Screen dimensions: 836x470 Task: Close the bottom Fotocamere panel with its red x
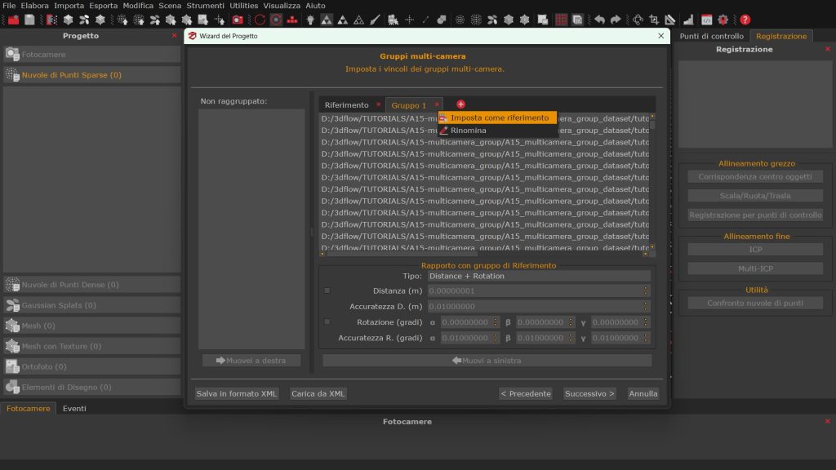tap(828, 421)
